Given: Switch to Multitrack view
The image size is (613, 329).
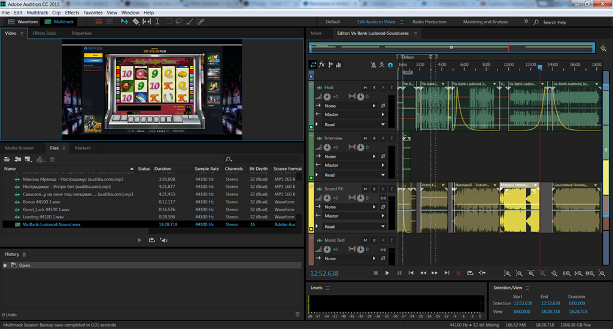Looking at the screenshot, I should pyautogui.click(x=59, y=22).
